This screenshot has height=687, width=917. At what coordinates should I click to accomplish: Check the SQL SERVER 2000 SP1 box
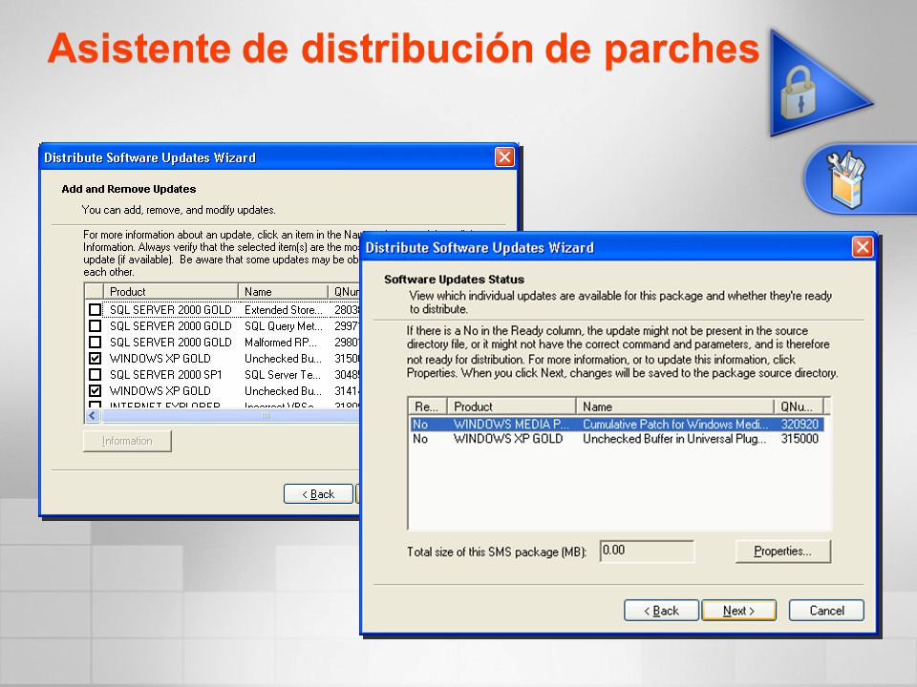pos(95,374)
